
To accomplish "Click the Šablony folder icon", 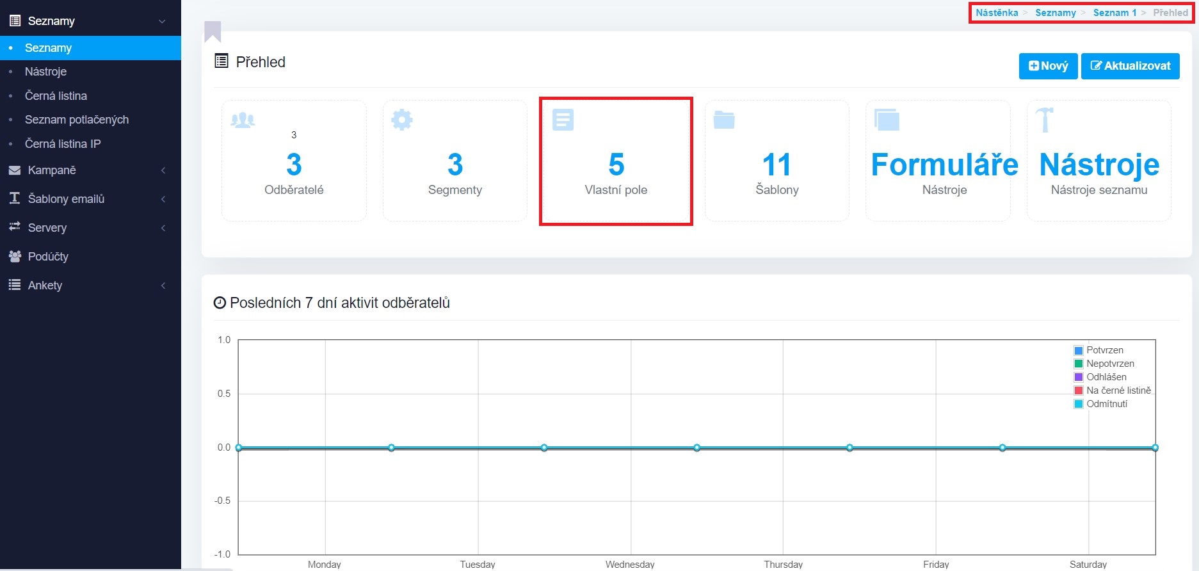I will pos(724,120).
